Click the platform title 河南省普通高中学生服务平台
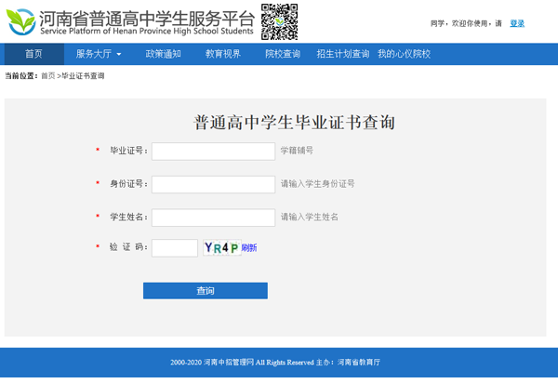This screenshot has height=383, width=558. [147, 19]
